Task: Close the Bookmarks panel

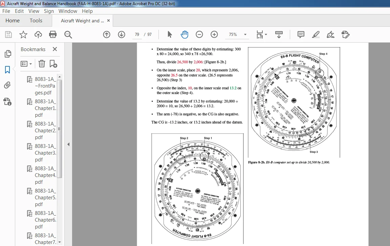Action: [55, 49]
